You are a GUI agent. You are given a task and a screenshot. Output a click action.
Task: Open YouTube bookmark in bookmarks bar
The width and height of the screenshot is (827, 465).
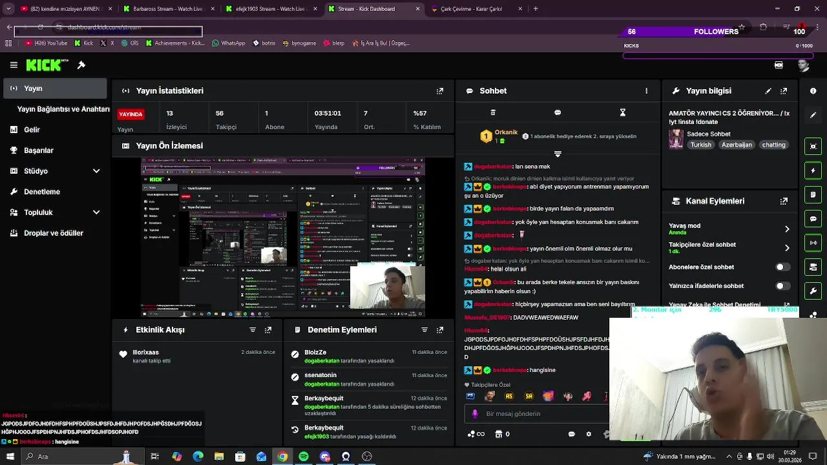46,43
